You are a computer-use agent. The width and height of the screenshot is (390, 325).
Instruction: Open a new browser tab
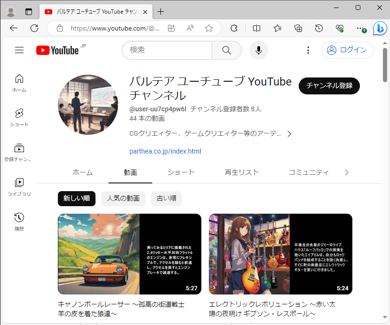161,12
